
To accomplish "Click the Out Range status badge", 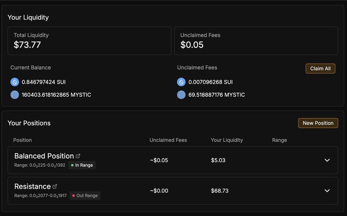I will click(85, 196).
